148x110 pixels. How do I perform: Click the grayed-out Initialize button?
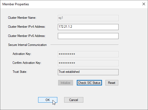pyautogui.click(x=65, y=83)
